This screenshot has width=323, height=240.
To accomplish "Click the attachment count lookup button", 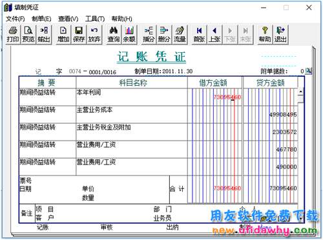I will coord(308,71).
